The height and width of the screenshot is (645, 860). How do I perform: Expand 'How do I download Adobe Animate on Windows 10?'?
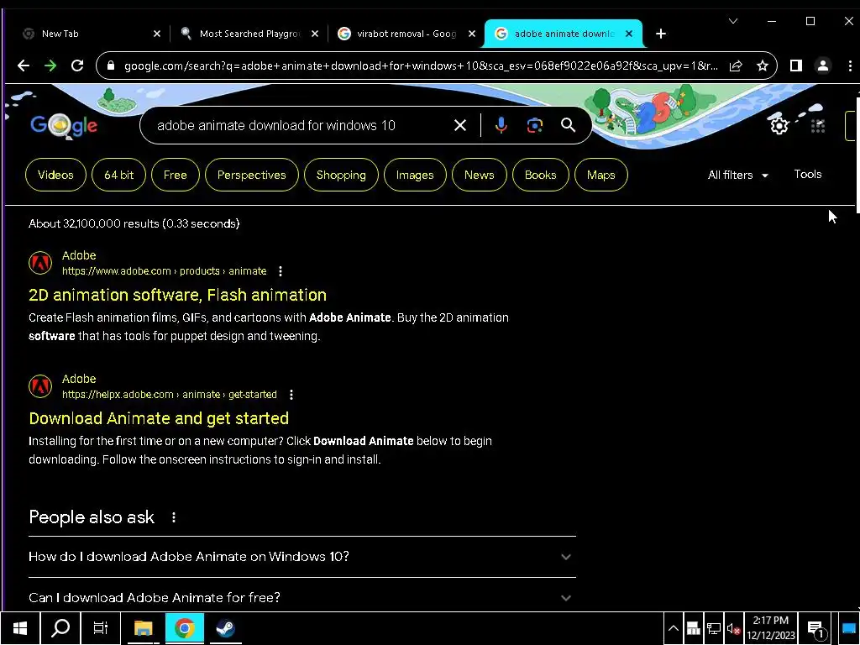point(302,557)
